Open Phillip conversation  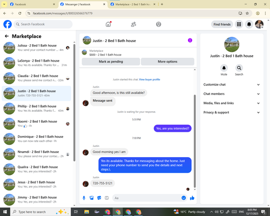(x=37, y=109)
